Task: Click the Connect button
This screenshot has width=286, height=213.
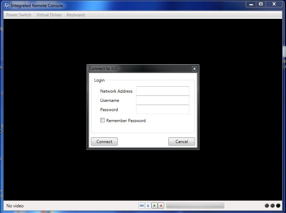Action: click(x=104, y=141)
